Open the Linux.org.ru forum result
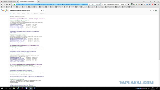Viewport: 160px width, 90px height. pos(27,19)
